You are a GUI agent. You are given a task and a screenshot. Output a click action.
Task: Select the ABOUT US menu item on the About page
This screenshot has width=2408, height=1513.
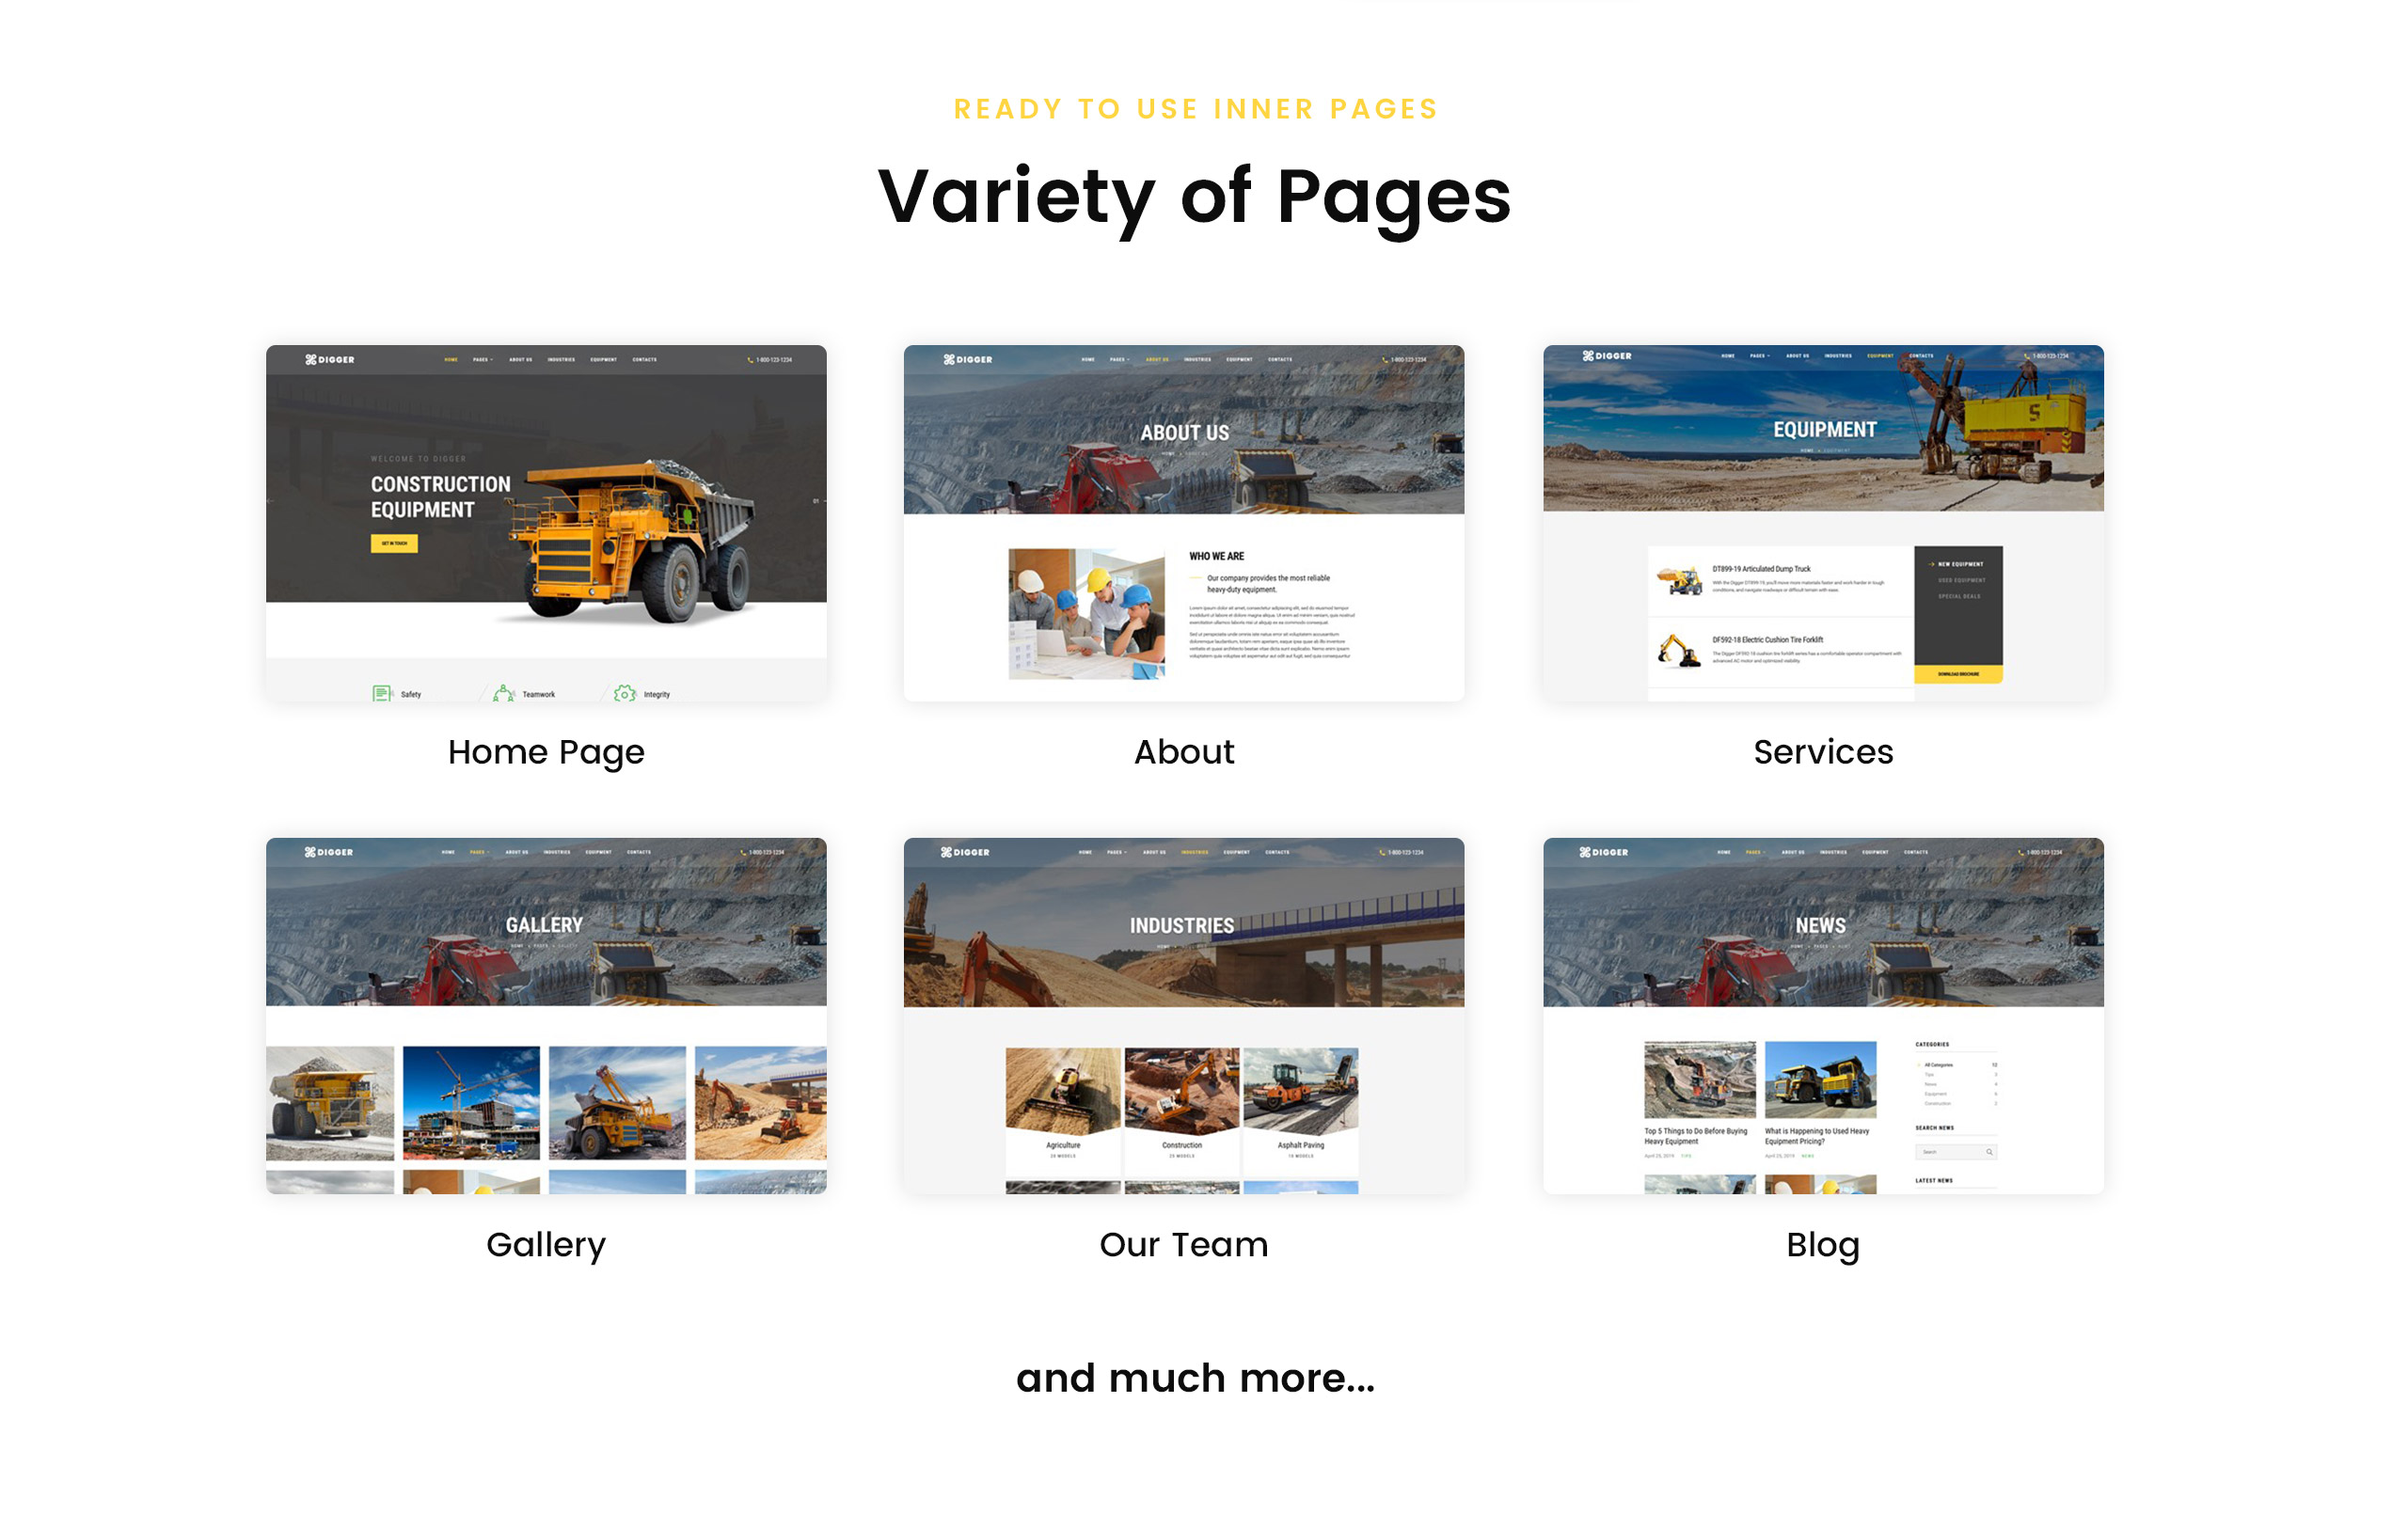tap(1155, 359)
